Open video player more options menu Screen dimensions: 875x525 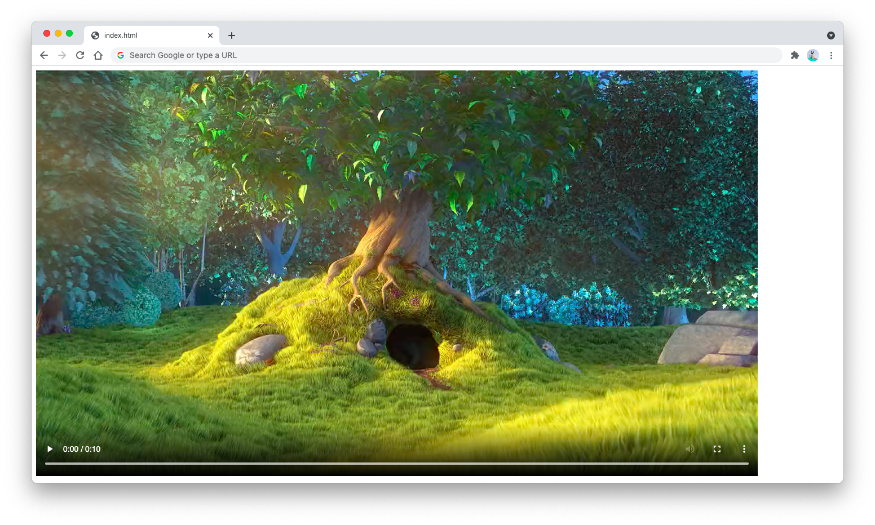[x=744, y=449]
